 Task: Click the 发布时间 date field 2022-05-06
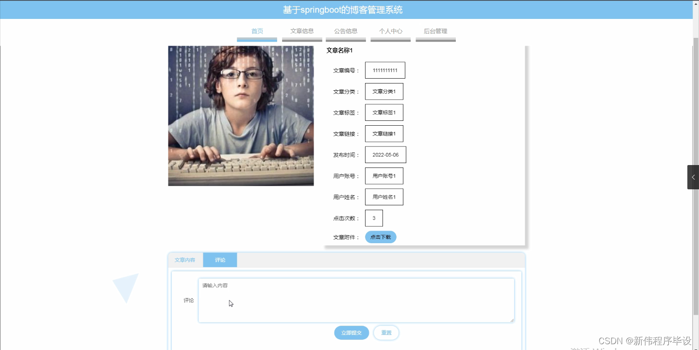(385, 154)
